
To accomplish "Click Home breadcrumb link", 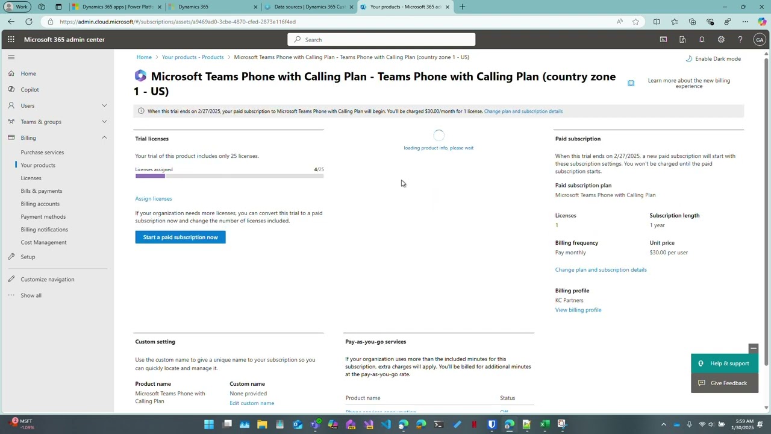I will pos(144,57).
